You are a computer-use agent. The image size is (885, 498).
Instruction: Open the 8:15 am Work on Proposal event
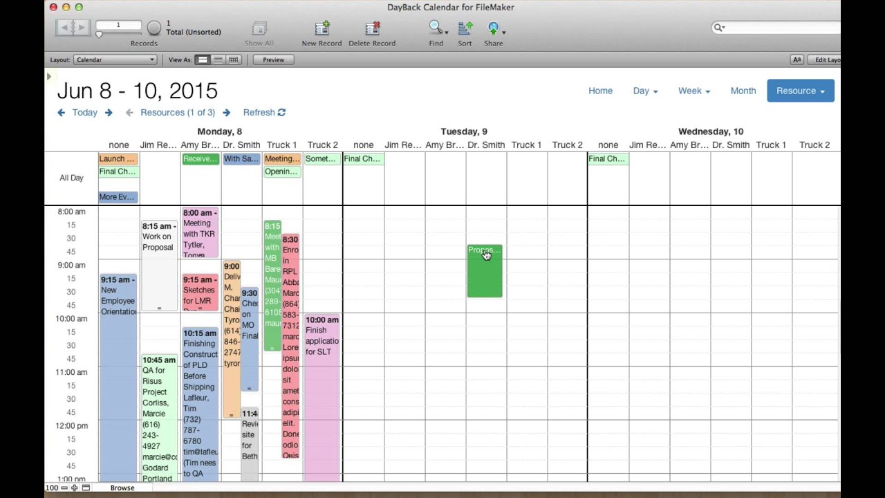[x=159, y=266]
